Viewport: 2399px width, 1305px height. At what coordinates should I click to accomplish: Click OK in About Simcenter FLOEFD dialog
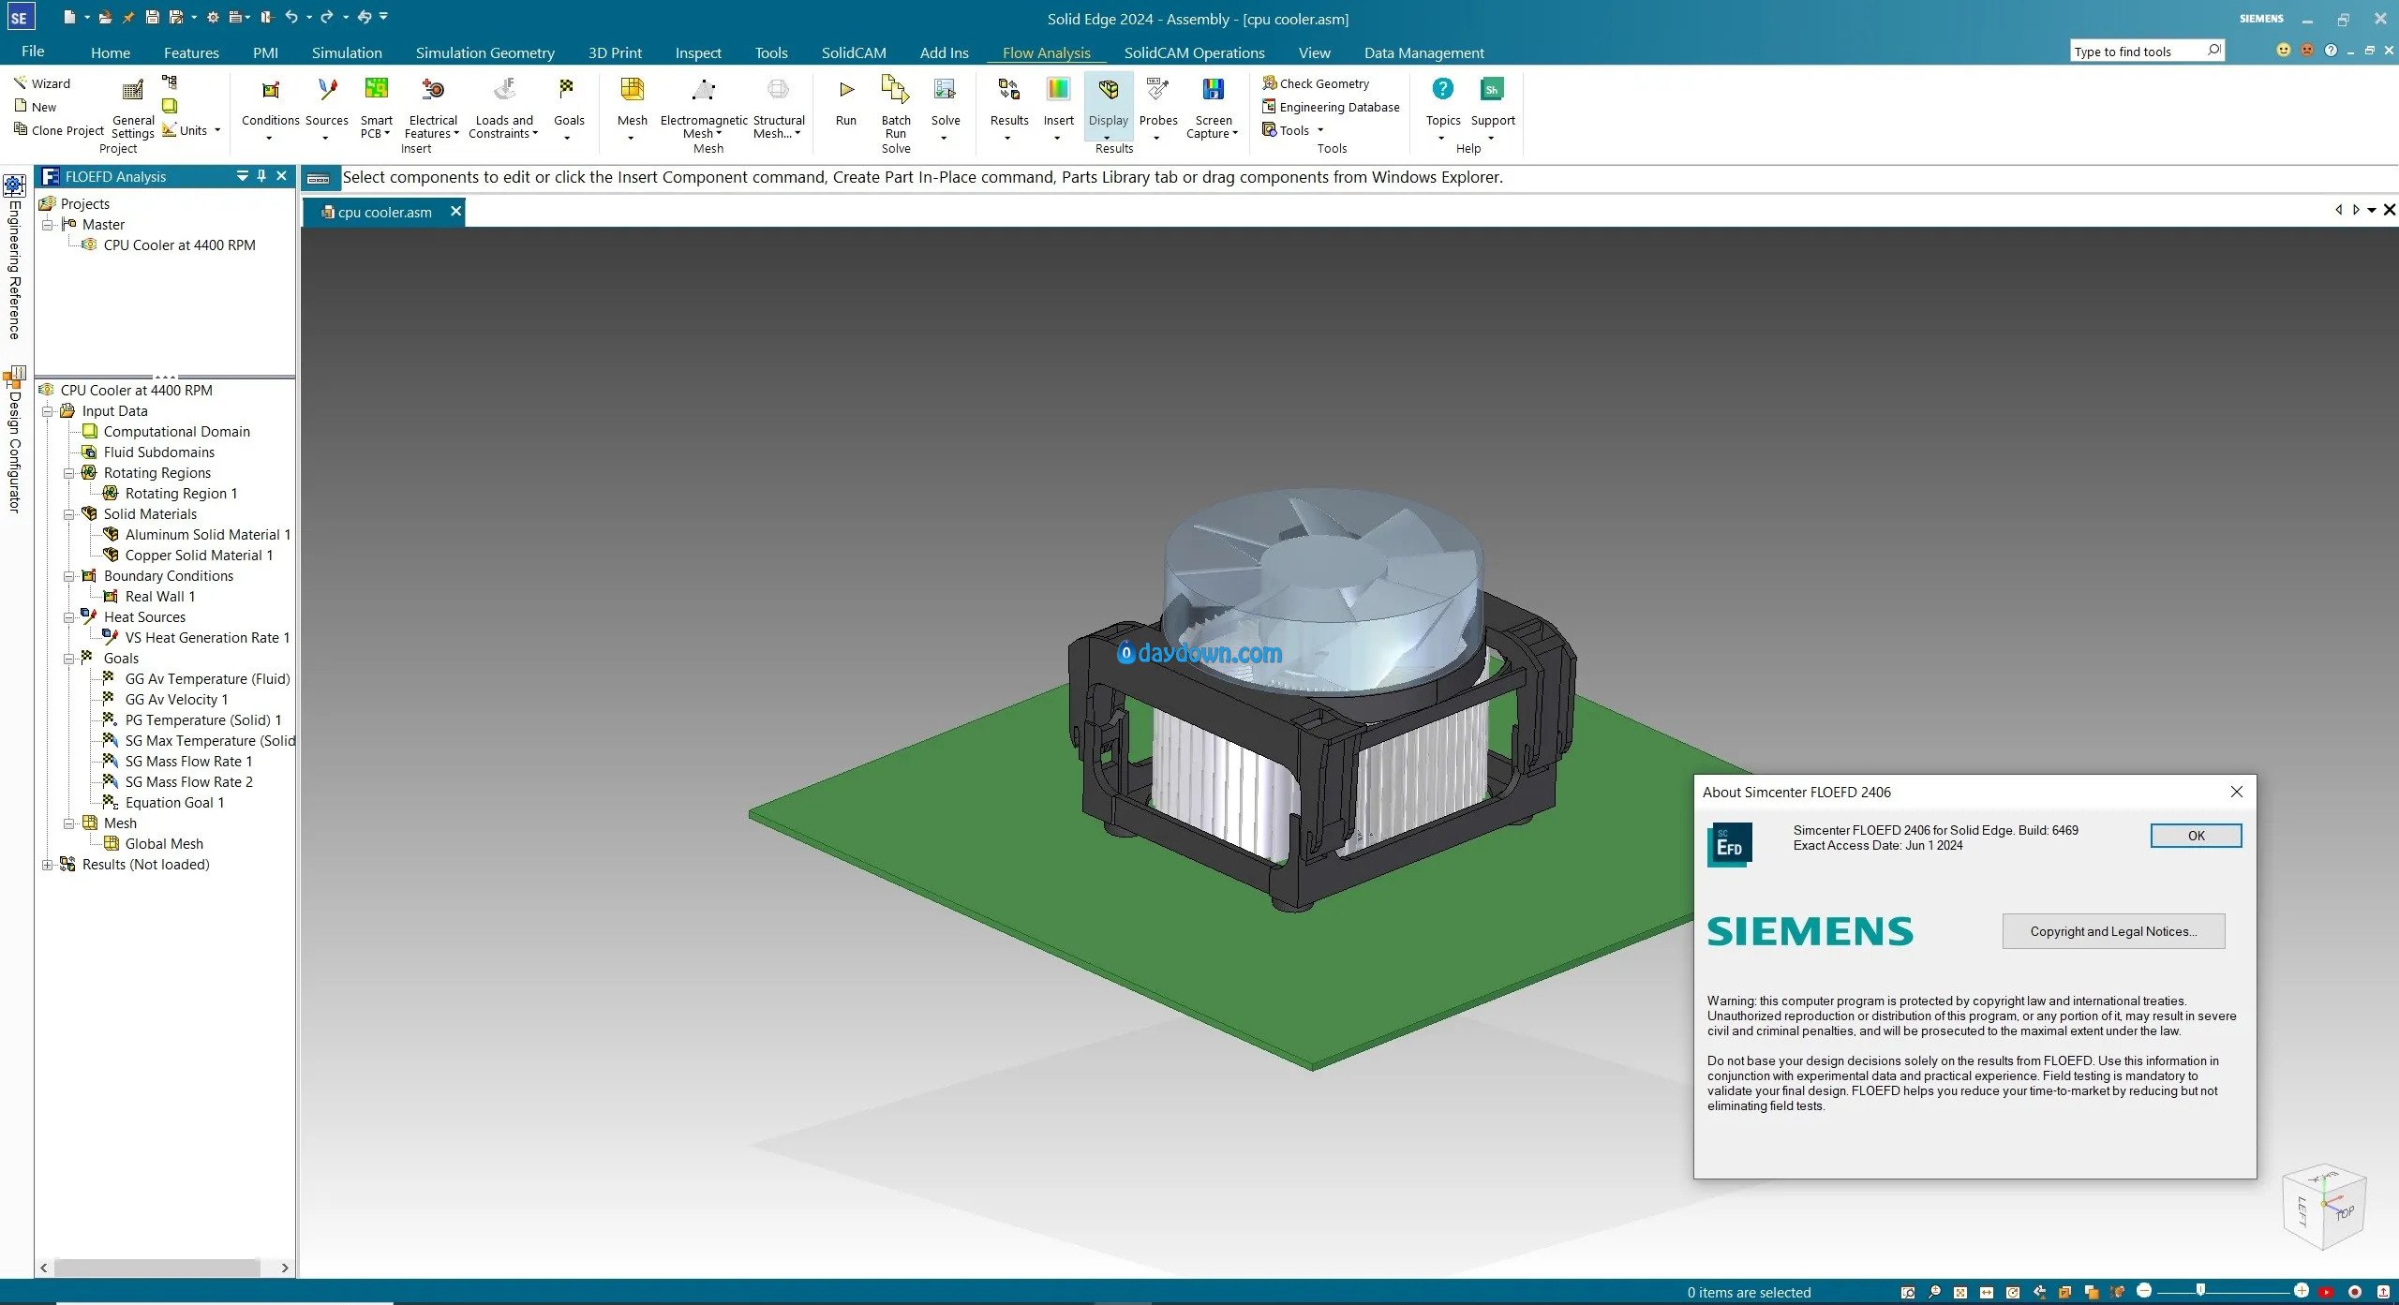tap(2196, 836)
